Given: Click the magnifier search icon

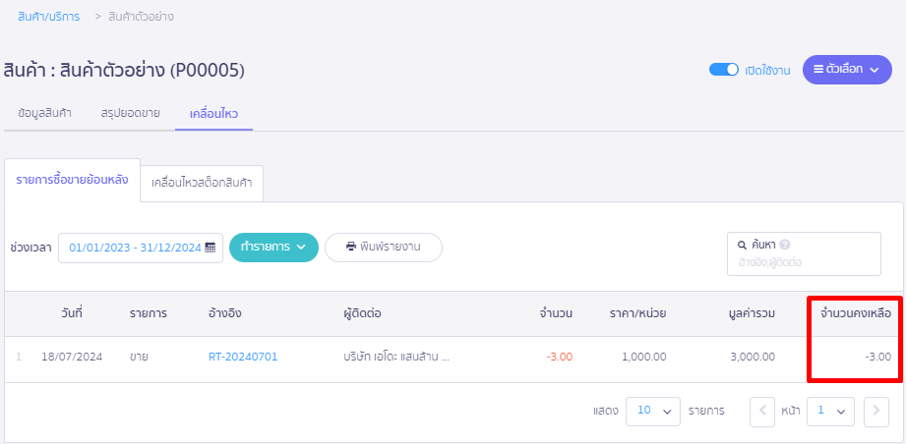Looking at the screenshot, I should pos(743,245).
